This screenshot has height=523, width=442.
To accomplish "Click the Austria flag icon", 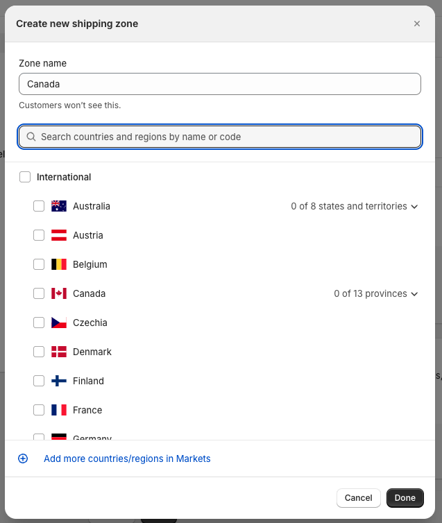I will point(59,235).
